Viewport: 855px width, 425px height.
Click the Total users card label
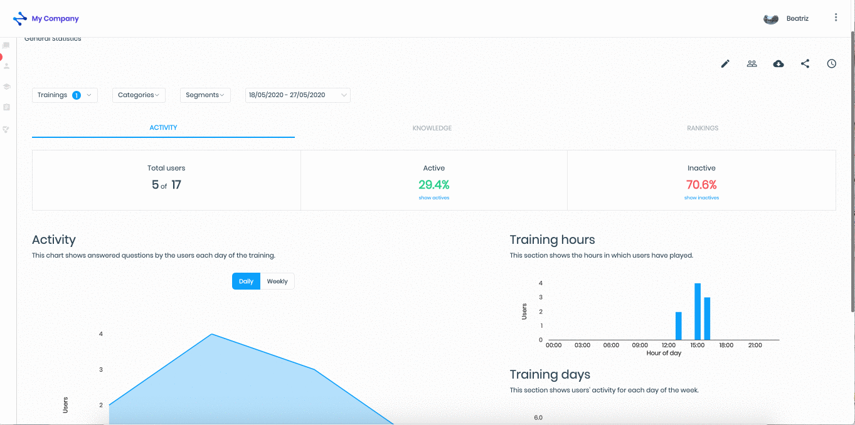point(166,168)
